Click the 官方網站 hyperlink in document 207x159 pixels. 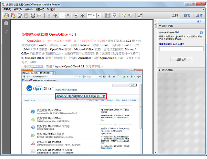coord(38,66)
